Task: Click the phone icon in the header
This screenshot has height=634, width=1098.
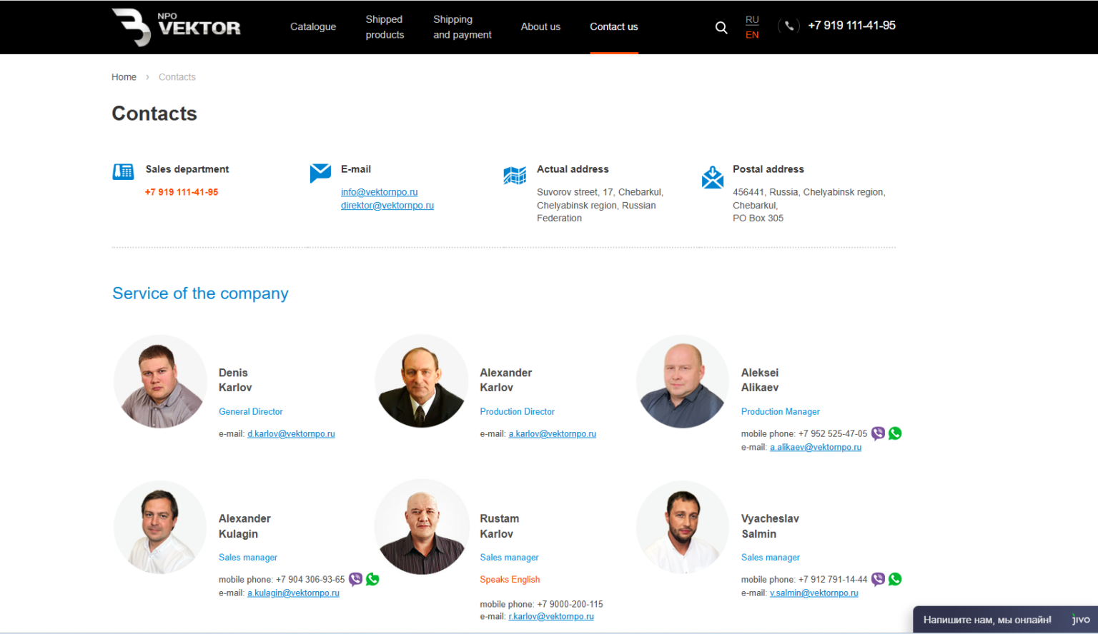Action: click(788, 26)
